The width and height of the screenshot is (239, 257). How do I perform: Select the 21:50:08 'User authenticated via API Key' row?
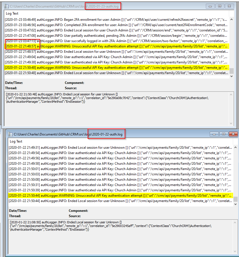point(120,180)
